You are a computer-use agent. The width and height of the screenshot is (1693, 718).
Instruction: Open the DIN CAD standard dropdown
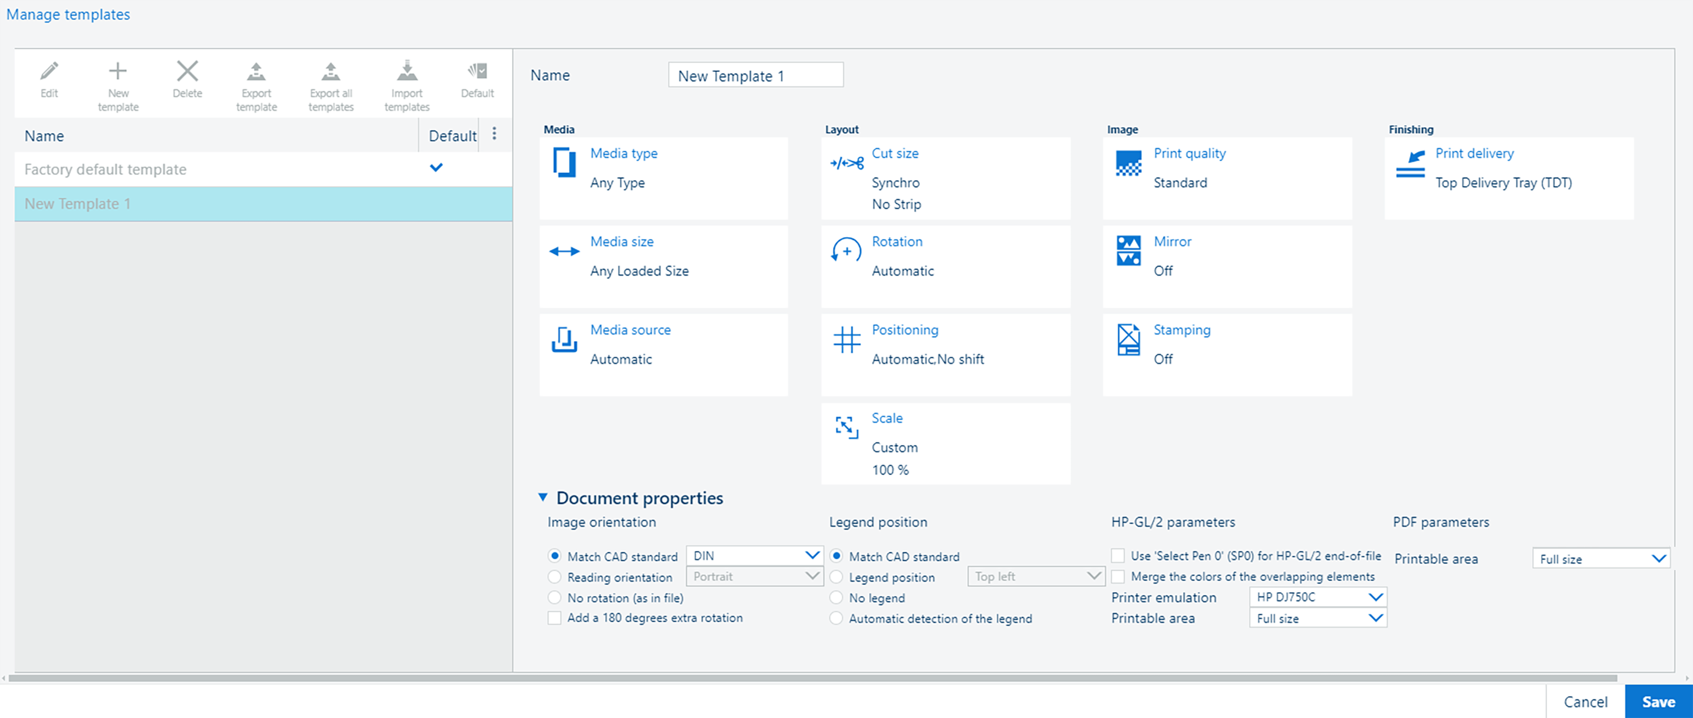(x=754, y=556)
